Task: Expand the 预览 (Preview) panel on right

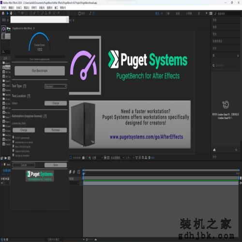Action: pyautogui.click(x=214, y=34)
